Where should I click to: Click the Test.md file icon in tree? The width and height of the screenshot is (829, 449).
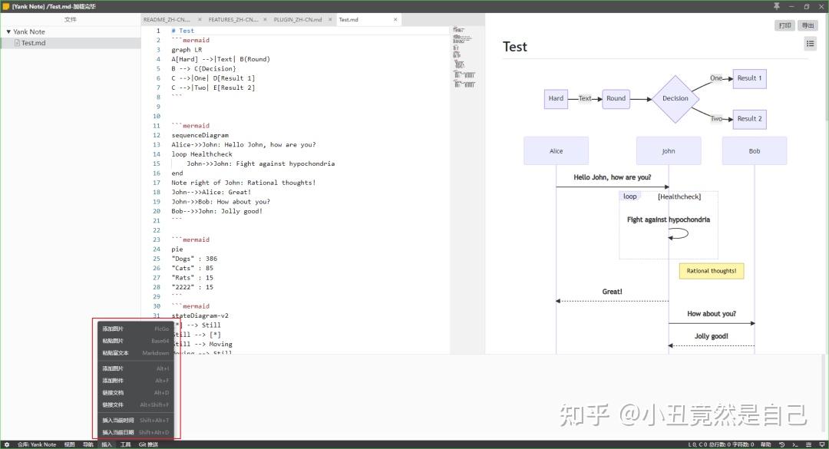point(17,43)
